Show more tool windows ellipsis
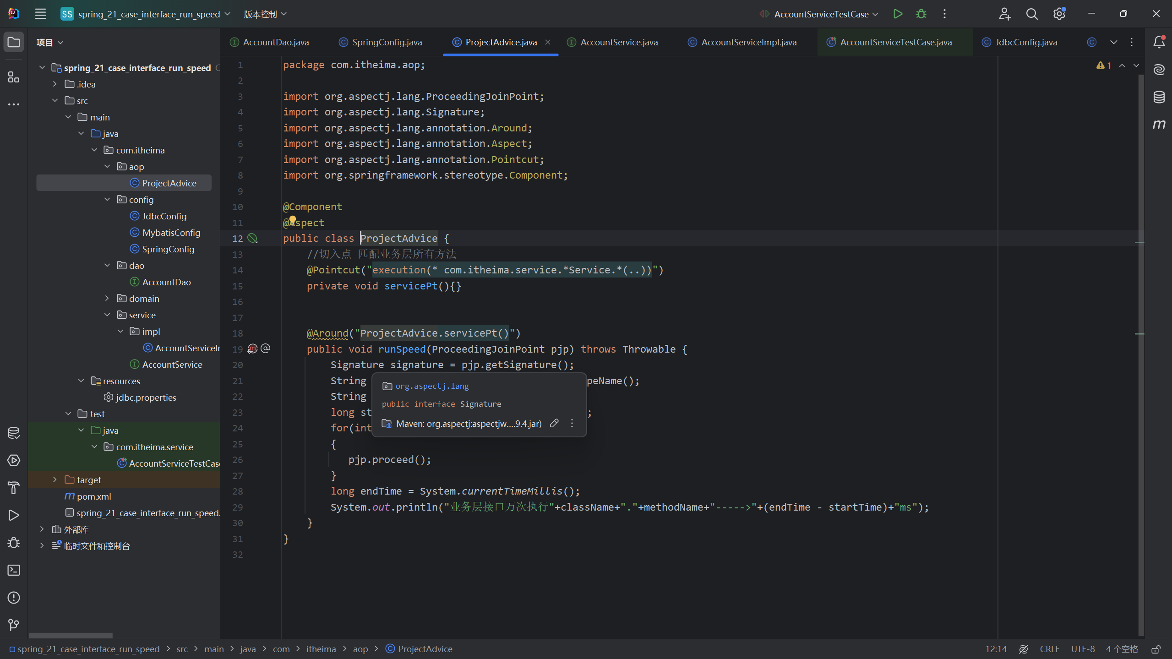1172x659 pixels. [x=14, y=104]
